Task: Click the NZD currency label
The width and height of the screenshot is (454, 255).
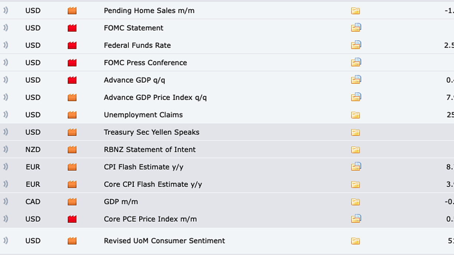Action: point(33,149)
